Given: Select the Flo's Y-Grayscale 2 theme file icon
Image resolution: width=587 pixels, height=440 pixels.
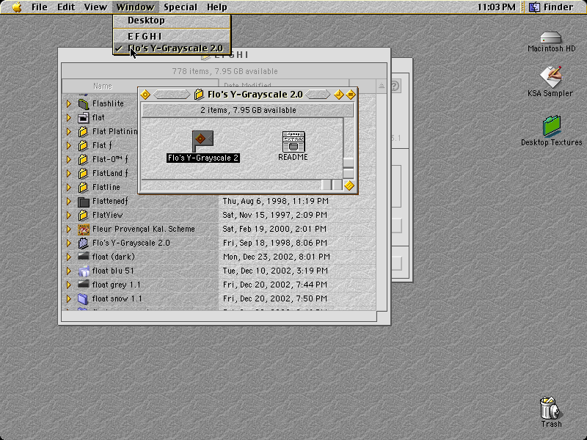Looking at the screenshot, I should [x=203, y=141].
